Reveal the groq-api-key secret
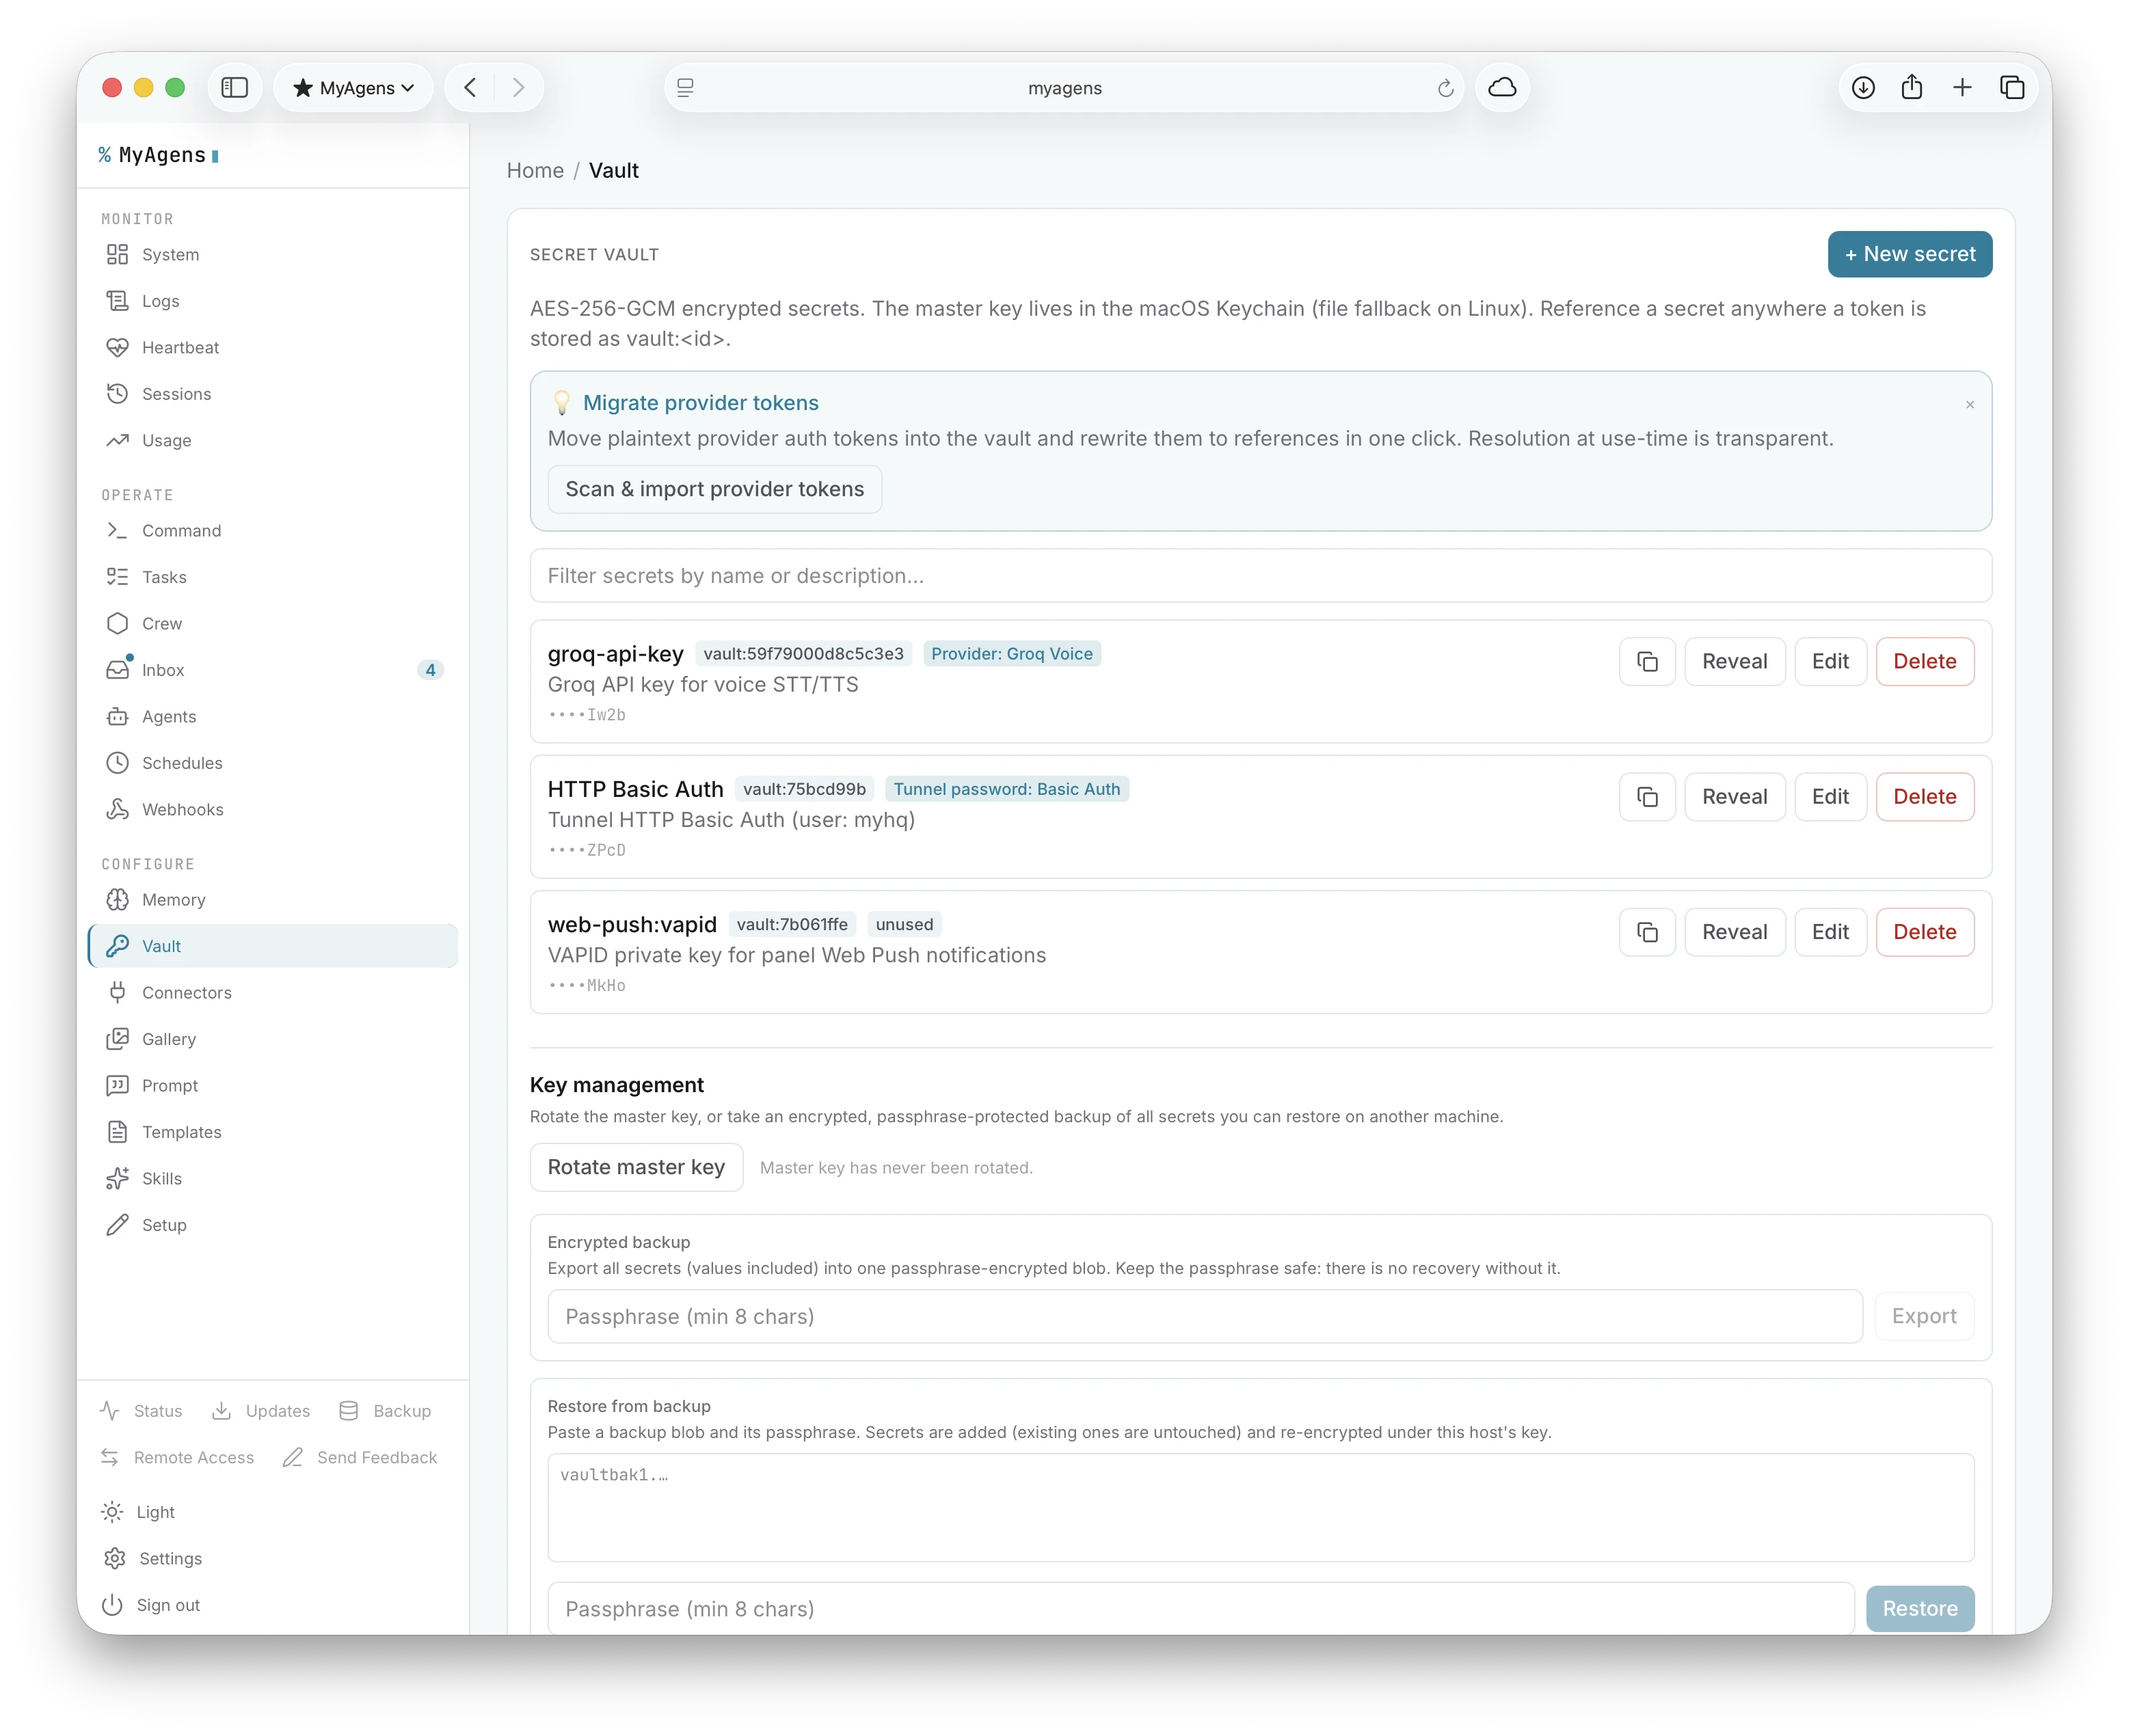 pyautogui.click(x=1734, y=662)
